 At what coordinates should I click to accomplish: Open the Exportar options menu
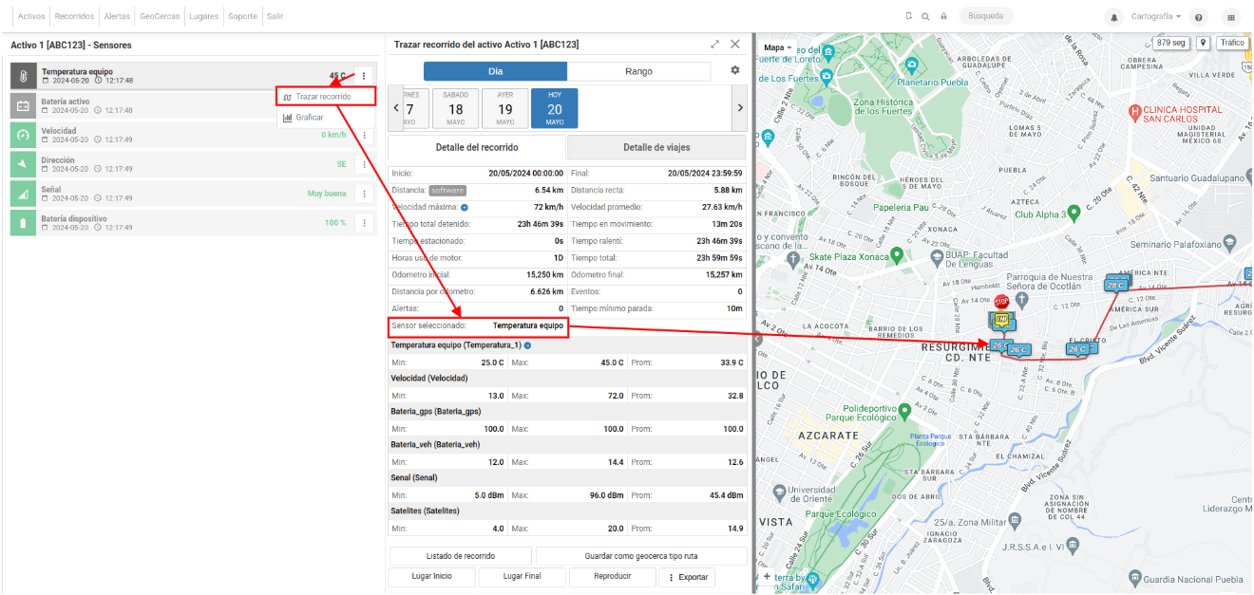688,577
